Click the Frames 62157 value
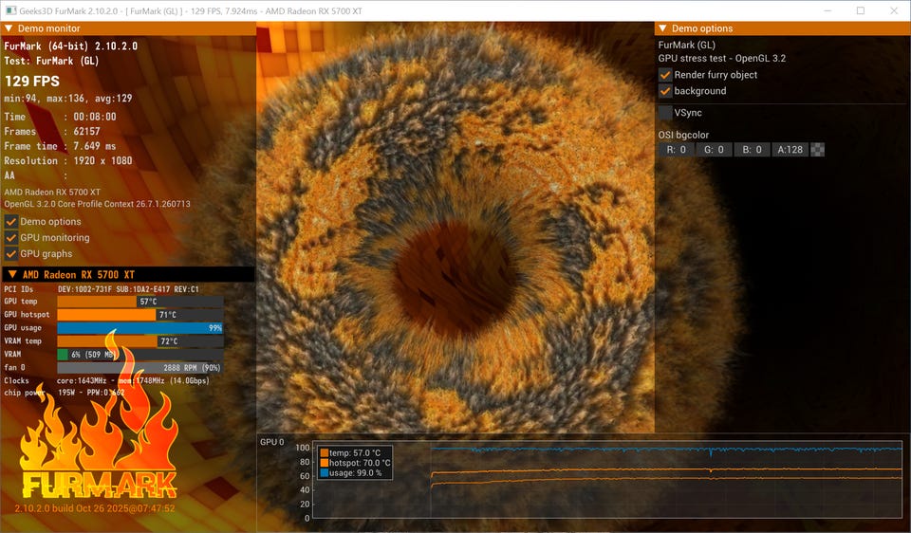Viewport: 911px width, 533px height. (86, 132)
